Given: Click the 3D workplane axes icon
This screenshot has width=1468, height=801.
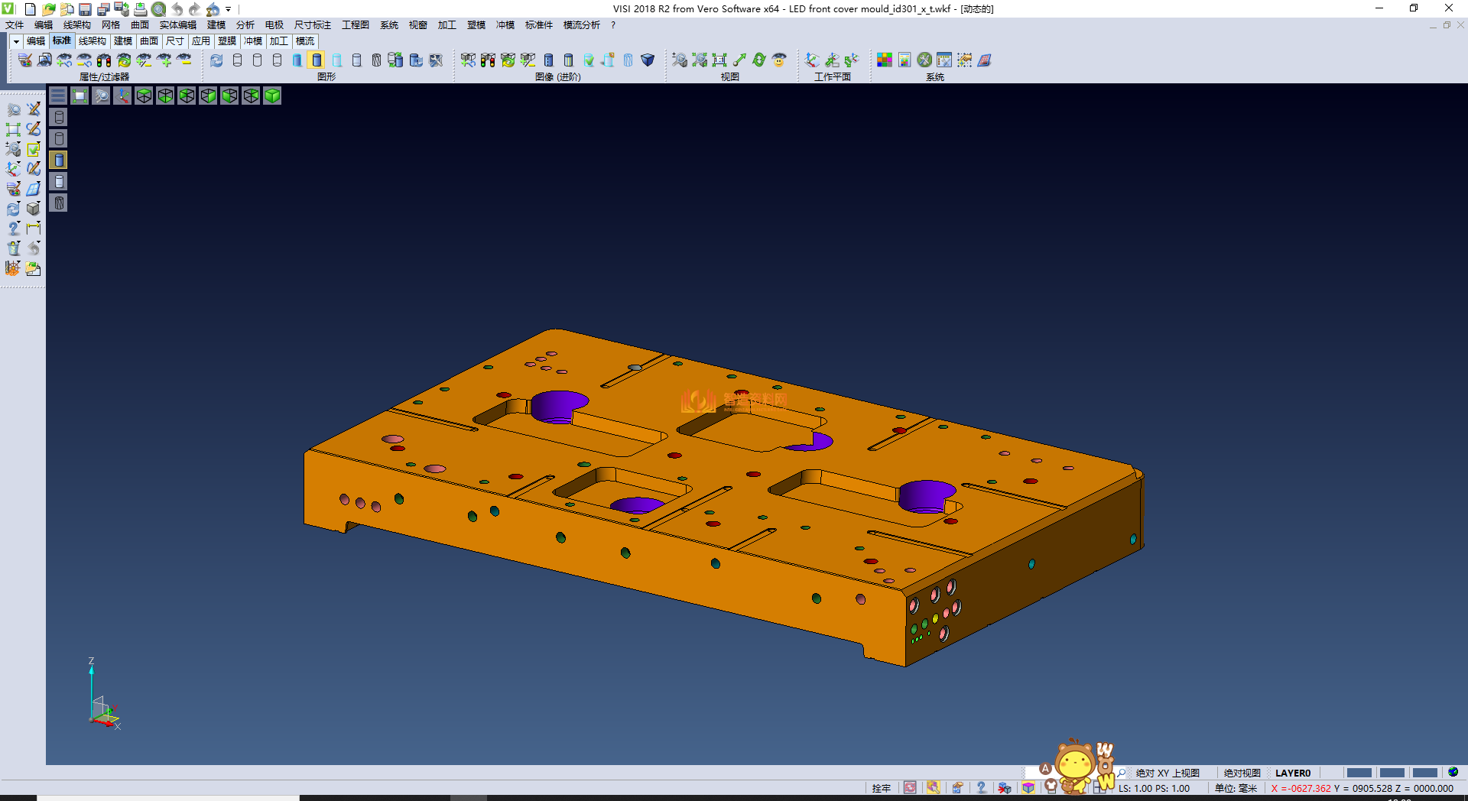Looking at the screenshot, I should click(x=812, y=60).
